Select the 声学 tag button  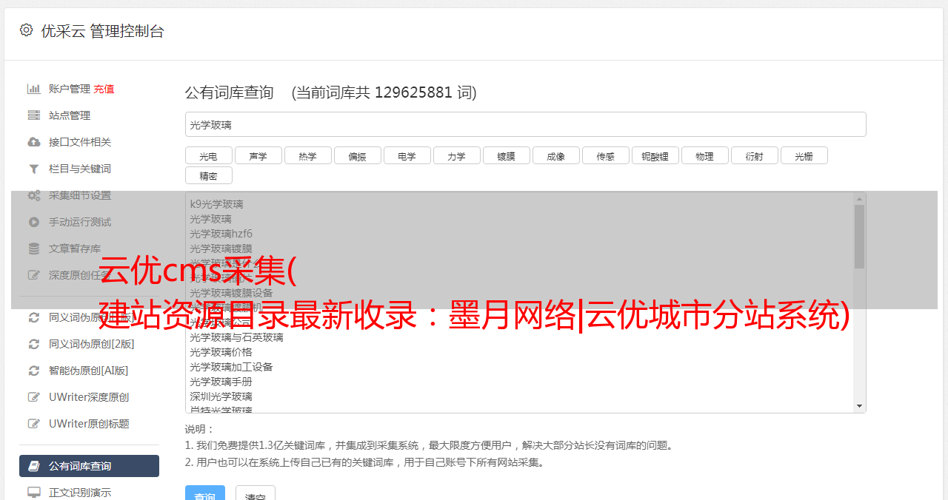(x=258, y=155)
